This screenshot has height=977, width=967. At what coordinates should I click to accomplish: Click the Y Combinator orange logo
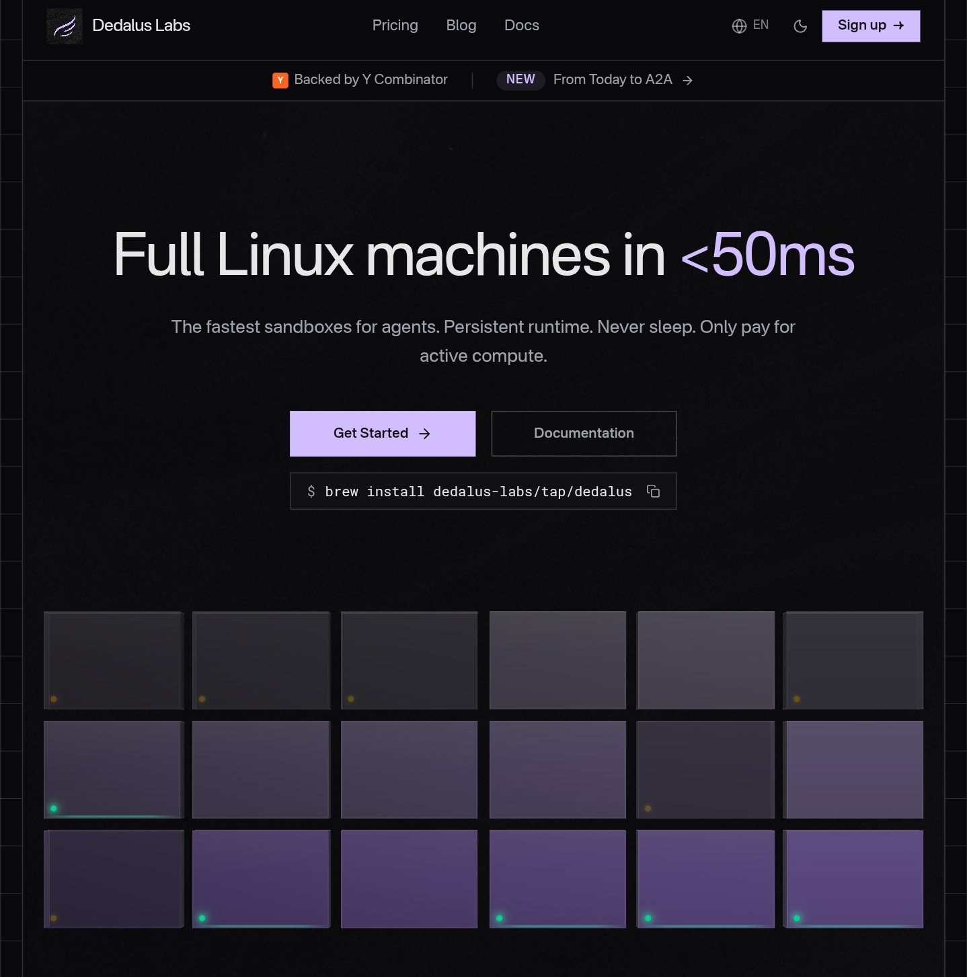click(280, 80)
